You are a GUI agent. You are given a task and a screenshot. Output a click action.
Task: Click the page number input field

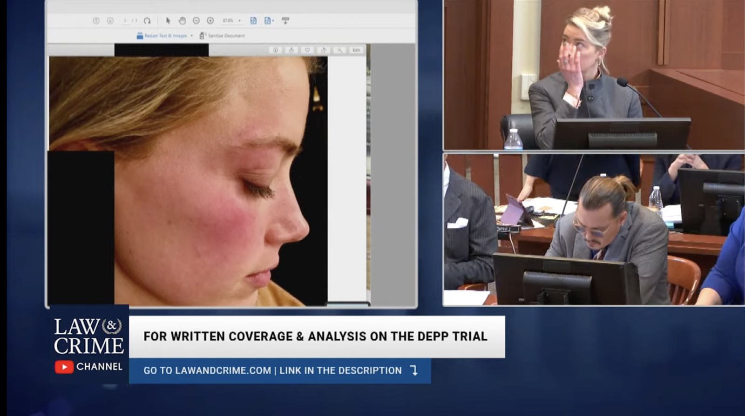pyautogui.click(x=125, y=21)
